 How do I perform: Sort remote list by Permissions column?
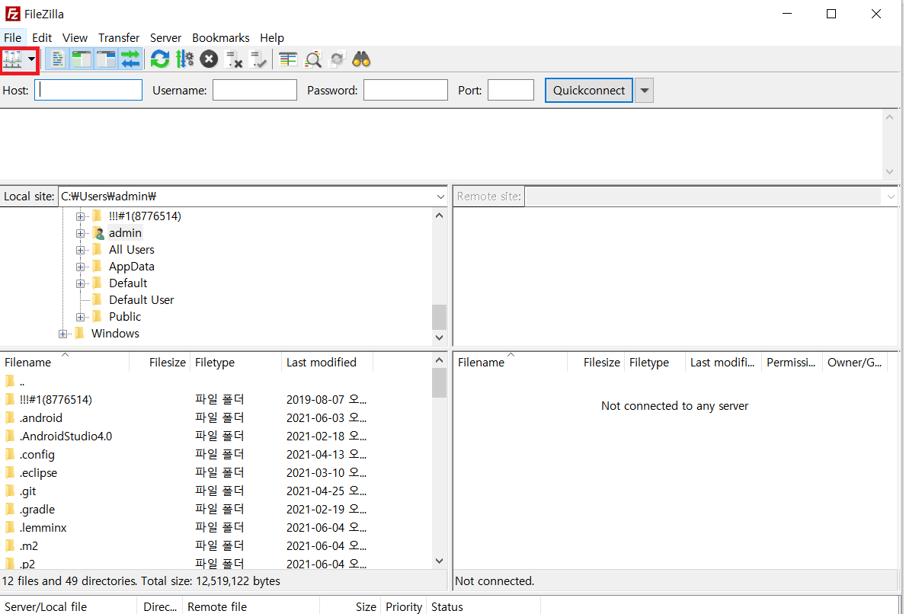pos(791,362)
